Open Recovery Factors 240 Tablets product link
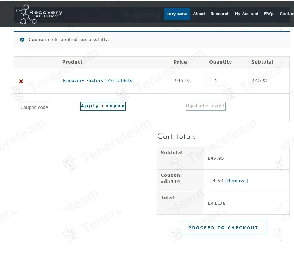 tap(98, 81)
